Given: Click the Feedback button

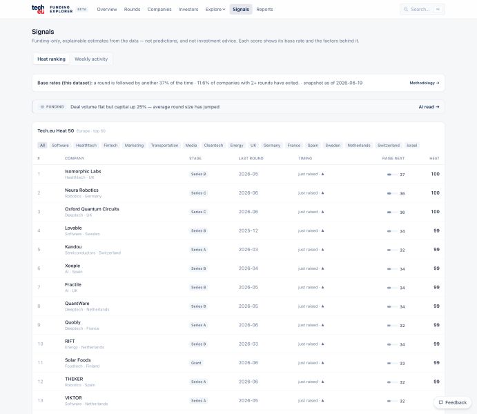Looking at the screenshot, I should point(452,402).
